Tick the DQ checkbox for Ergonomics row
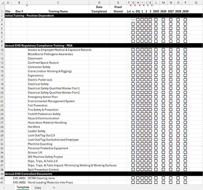203x190 pixels. pos(138,75)
